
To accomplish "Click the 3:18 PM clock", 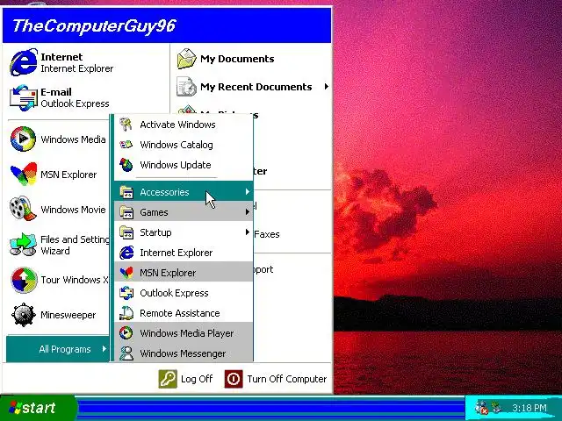I will pyautogui.click(x=530, y=408).
